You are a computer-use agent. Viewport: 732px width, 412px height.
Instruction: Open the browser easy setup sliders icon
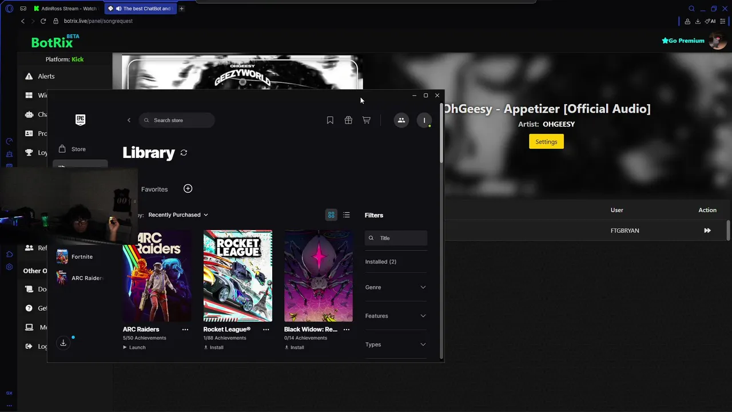click(x=723, y=21)
